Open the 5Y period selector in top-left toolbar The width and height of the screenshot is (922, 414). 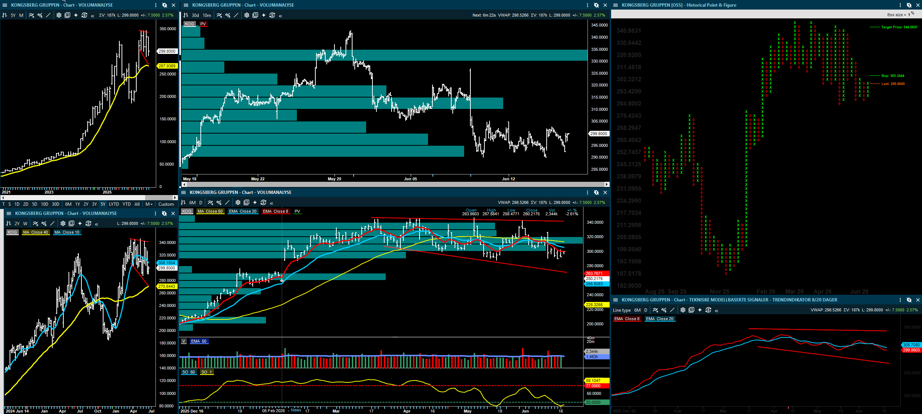click(13, 15)
